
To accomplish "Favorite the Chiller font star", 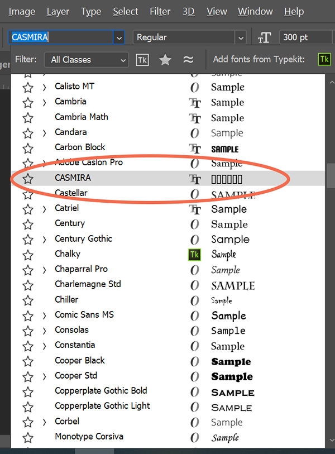I will [x=28, y=300].
